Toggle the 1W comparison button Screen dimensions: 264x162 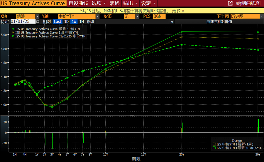74,21
